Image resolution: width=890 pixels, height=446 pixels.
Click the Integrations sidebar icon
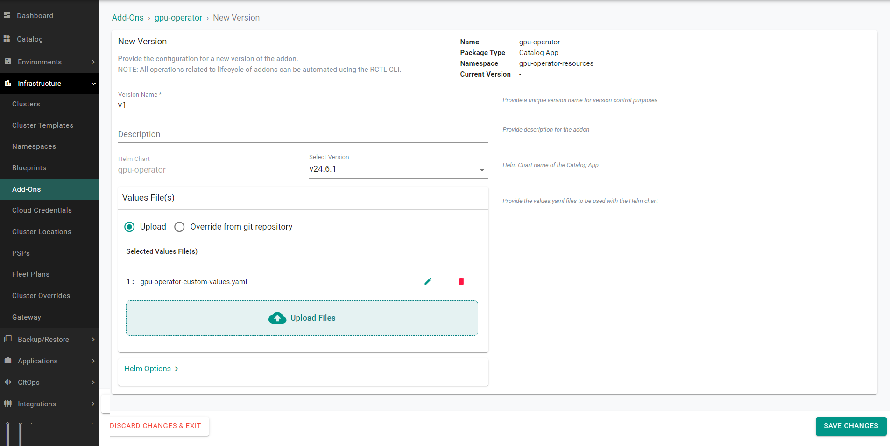click(x=8, y=404)
